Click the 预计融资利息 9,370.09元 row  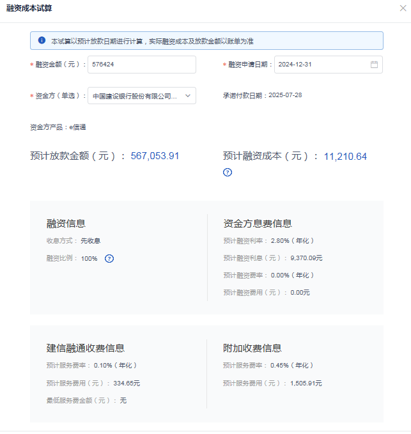point(272,258)
